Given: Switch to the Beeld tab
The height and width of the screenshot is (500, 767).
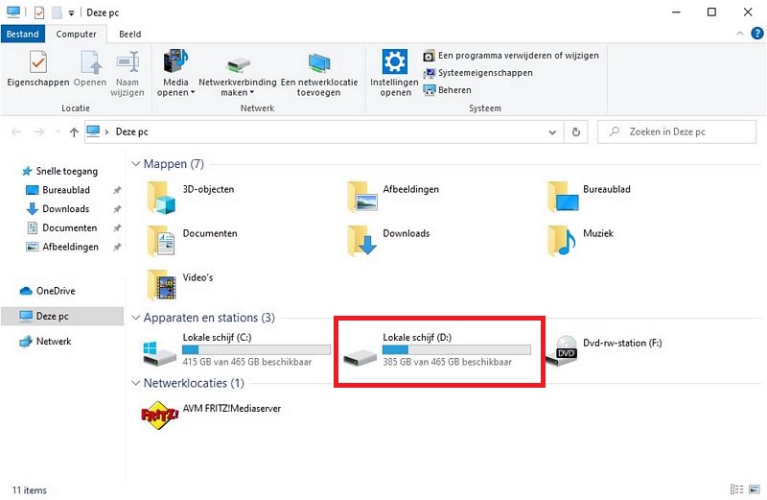Looking at the screenshot, I should [130, 34].
